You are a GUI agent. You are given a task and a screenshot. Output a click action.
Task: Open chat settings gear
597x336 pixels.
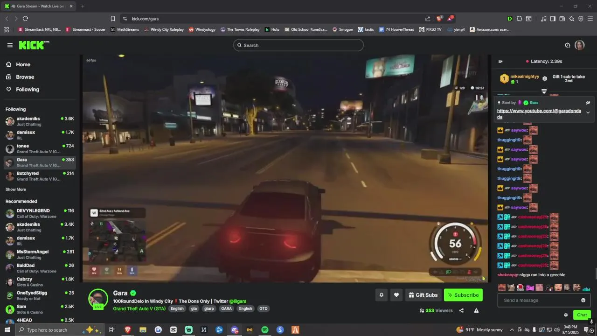click(566, 315)
